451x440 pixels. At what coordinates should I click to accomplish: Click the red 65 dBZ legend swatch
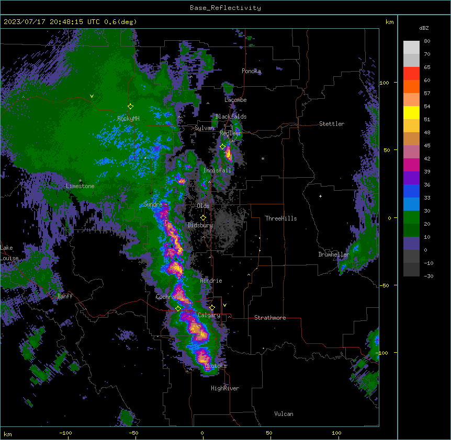[x=411, y=74]
